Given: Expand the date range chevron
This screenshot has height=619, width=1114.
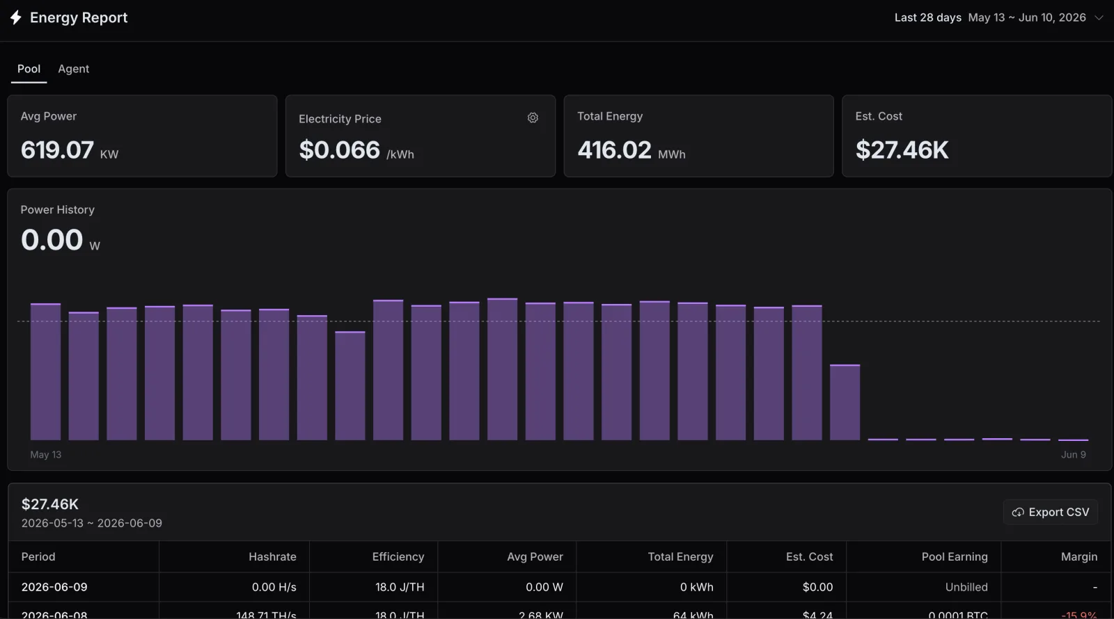Looking at the screenshot, I should coord(1099,18).
